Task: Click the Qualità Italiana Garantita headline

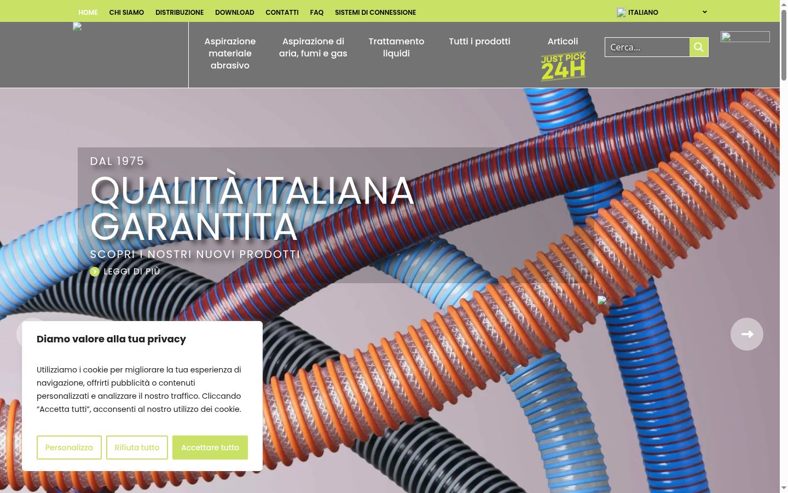Action: 252,209
